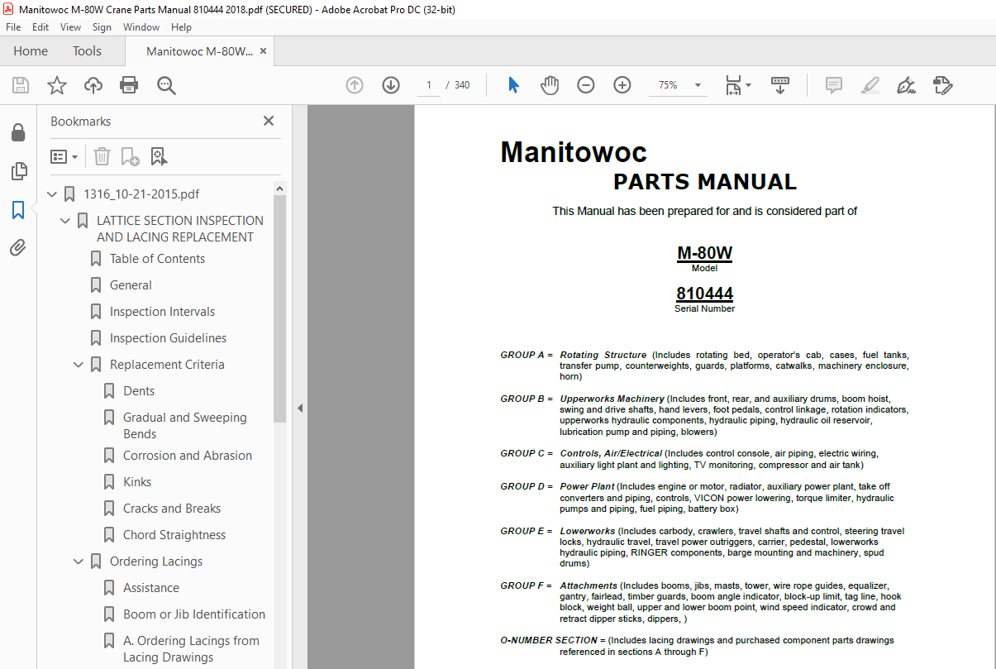Open Boom or Jib Identification bookmark

pos(194,614)
